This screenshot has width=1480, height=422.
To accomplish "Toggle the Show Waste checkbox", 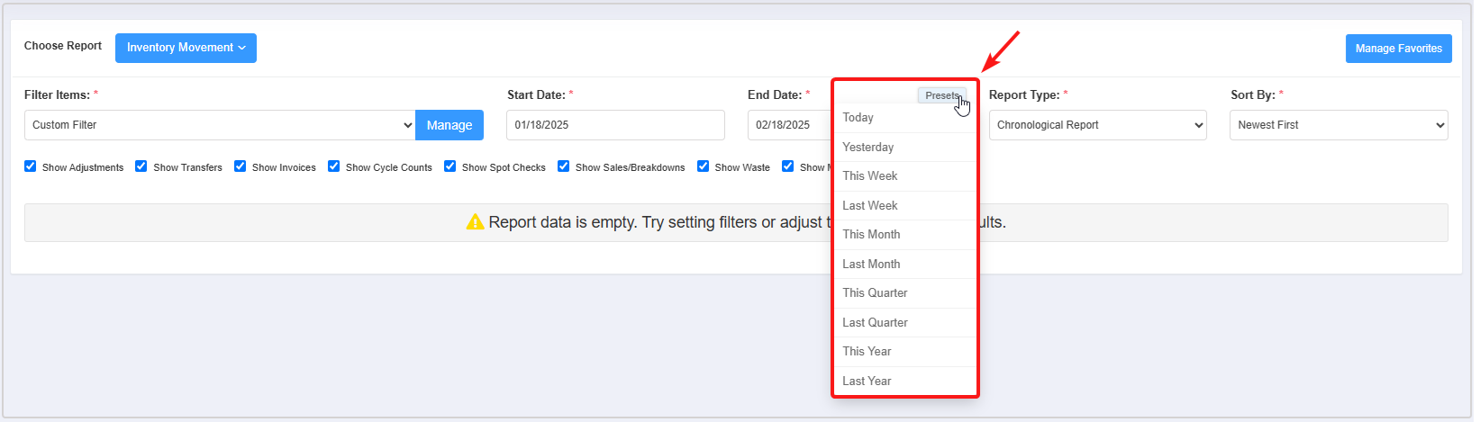I will coord(704,166).
